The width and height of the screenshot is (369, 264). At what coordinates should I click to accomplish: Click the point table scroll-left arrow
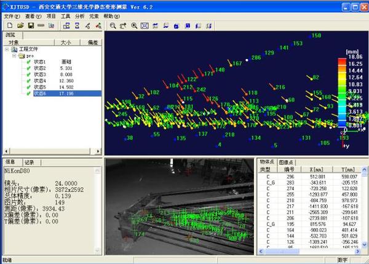point(261,252)
